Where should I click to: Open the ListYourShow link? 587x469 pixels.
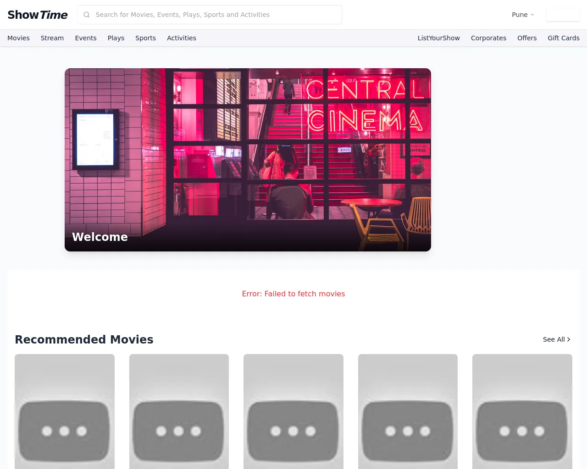click(438, 38)
